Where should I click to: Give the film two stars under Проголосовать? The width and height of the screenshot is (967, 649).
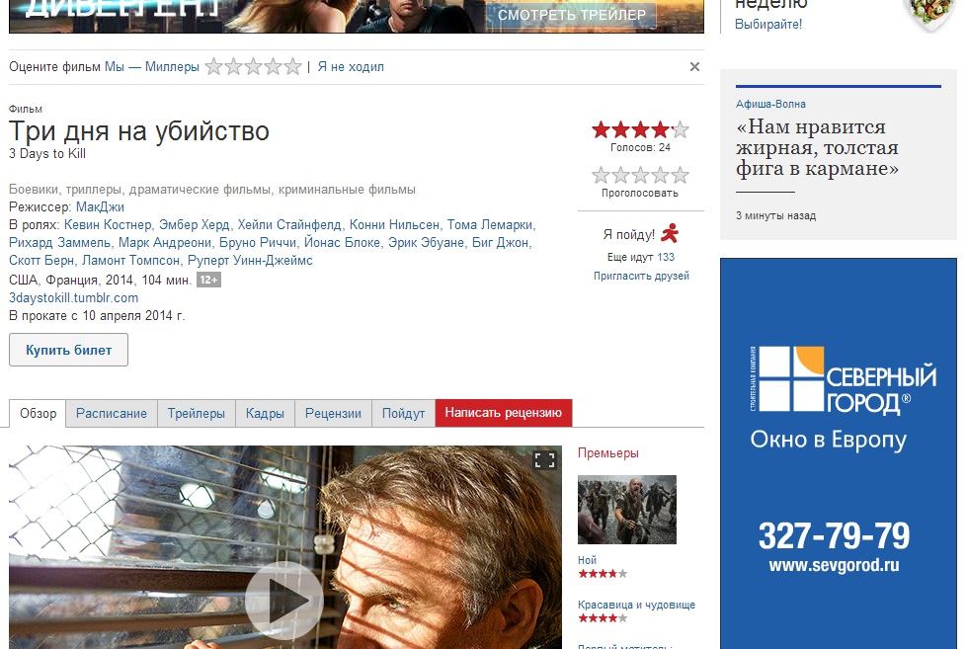pyautogui.click(x=620, y=175)
